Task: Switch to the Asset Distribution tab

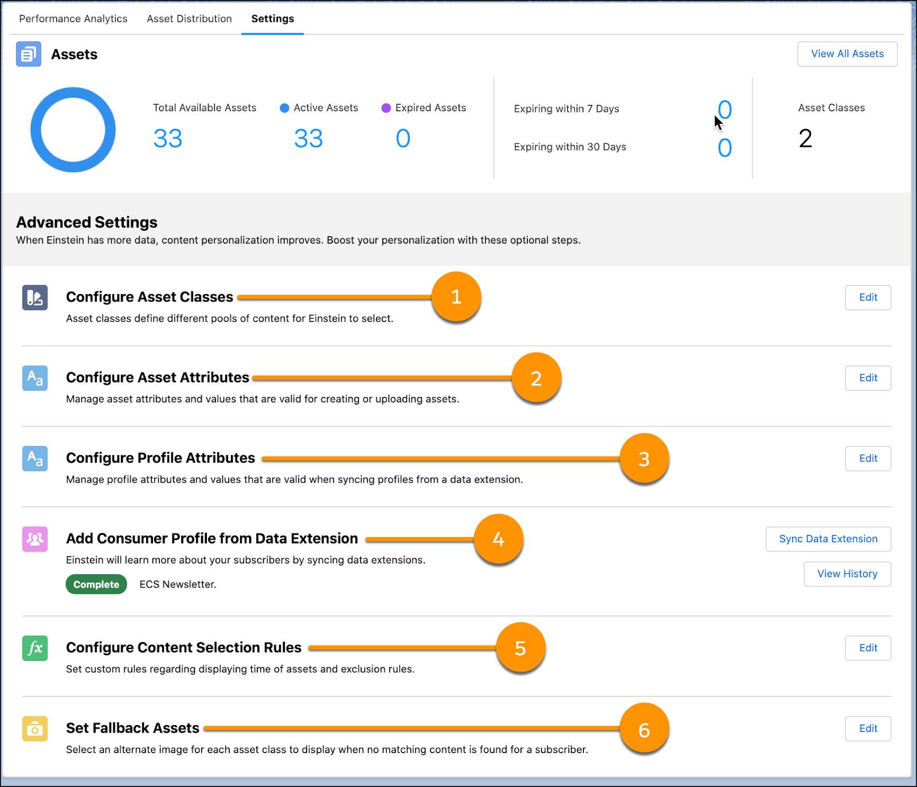Action: tap(189, 18)
